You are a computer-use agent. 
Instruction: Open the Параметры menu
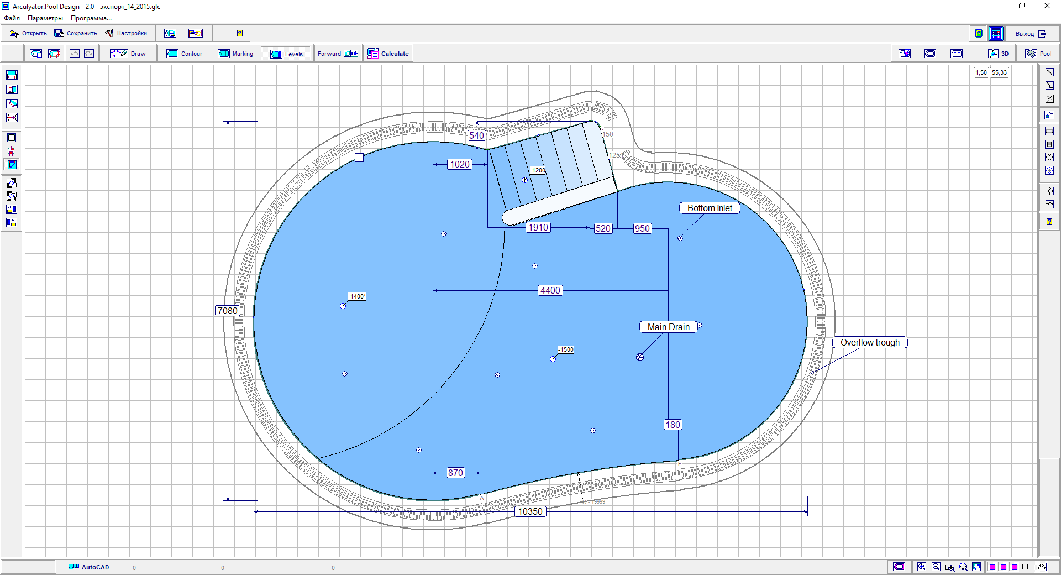[45, 18]
